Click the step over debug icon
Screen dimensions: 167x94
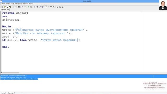point(37,7)
